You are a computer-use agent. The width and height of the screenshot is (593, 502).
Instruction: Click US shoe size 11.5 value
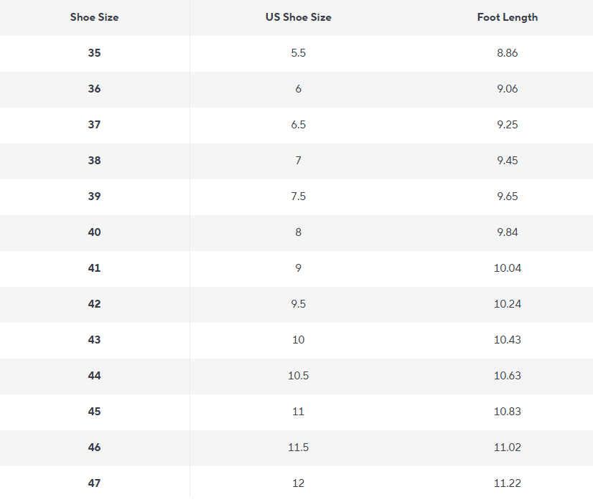[x=299, y=447]
